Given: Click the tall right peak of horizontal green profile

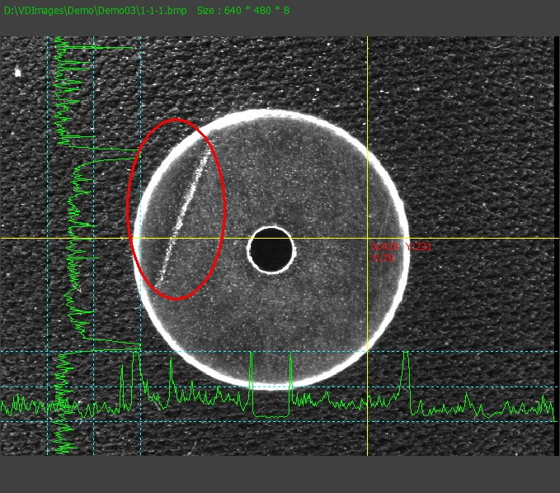Looking at the screenshot, I should (x=406, y=356).
